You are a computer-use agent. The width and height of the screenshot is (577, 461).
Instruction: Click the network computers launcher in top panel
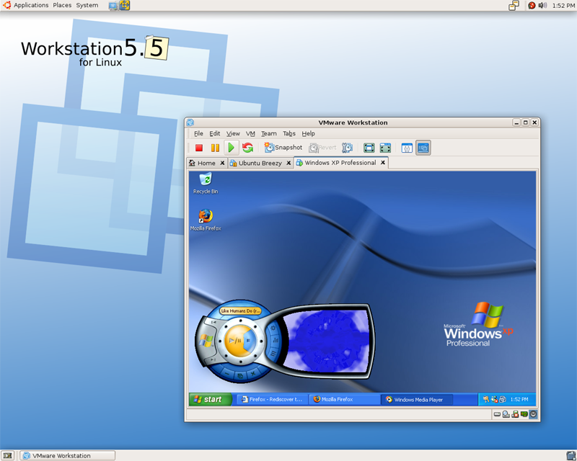[x=114, y=6]
